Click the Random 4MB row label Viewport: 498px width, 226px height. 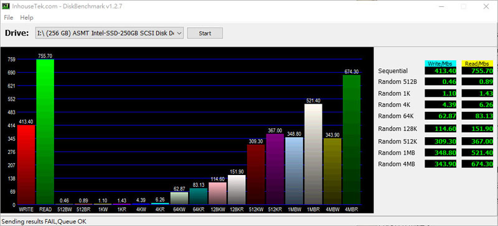click(397, 164)
